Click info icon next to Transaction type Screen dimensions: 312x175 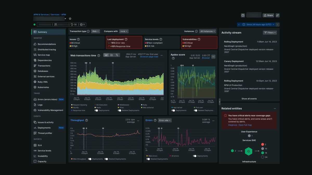click(x=88, y=31)
